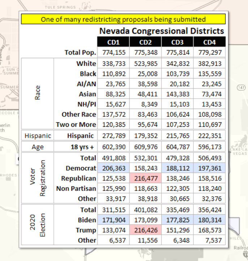Click the red-highlighted CD2 Republican cell 216,477

click(145, 178)
